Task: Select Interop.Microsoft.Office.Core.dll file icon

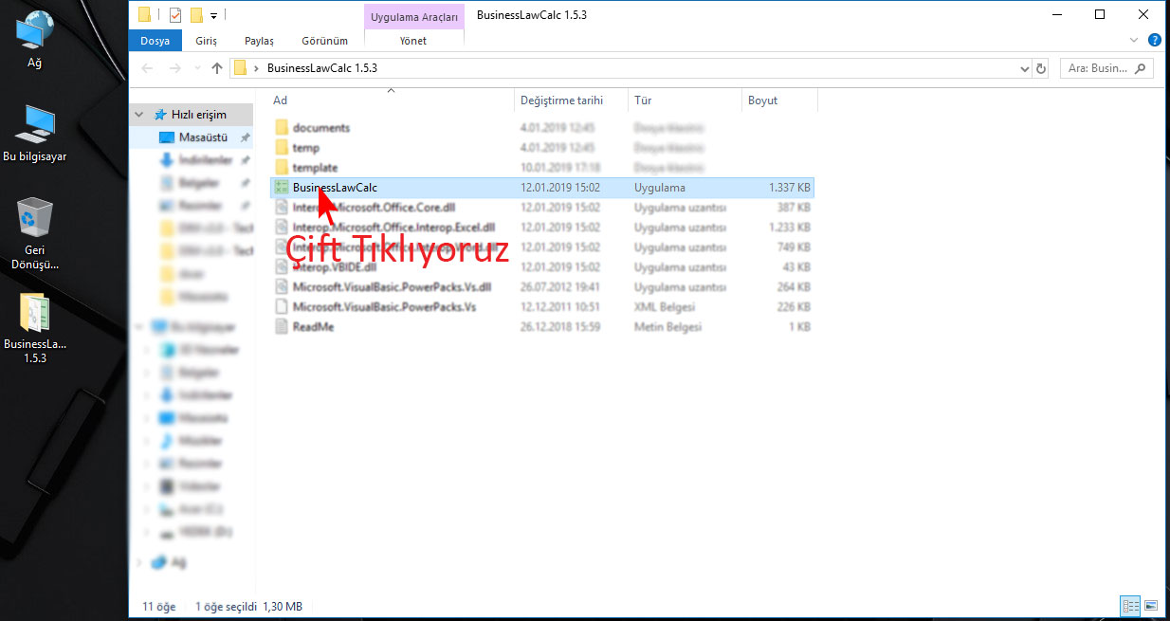Action: click(281, 208)
